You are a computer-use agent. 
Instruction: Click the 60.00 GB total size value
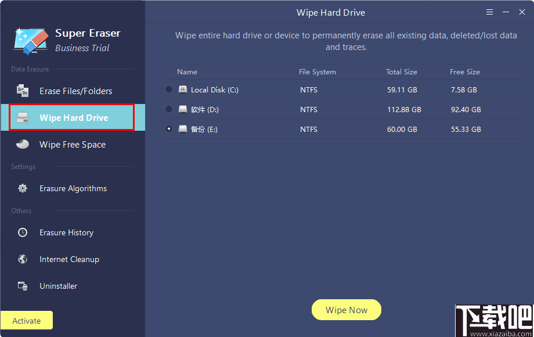[x=402, y=130]
